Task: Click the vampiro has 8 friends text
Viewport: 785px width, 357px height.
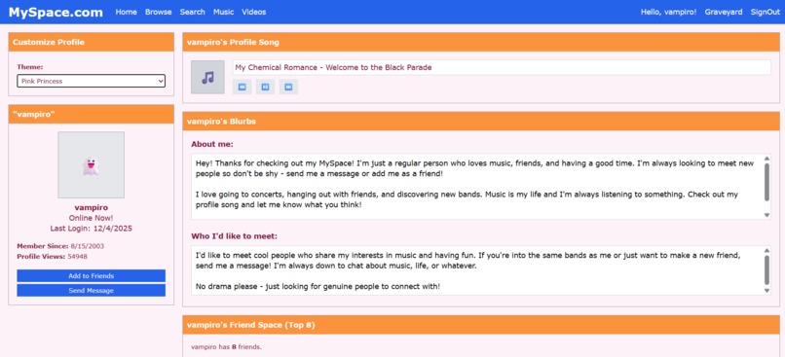Action: tap(226, 346)
